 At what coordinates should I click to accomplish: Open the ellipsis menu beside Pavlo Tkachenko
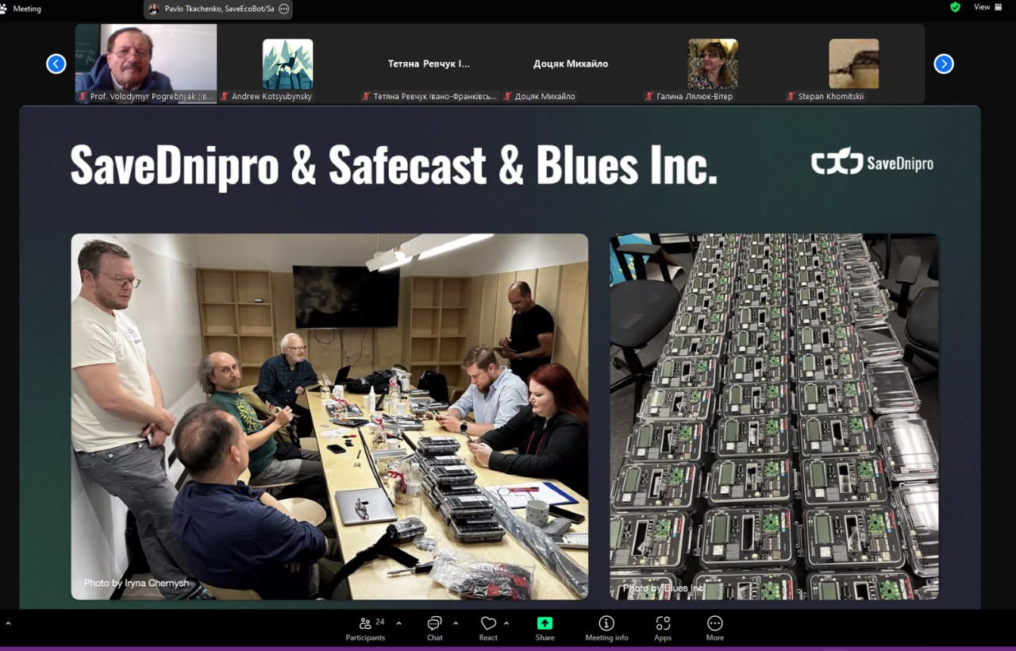point(284,9)
